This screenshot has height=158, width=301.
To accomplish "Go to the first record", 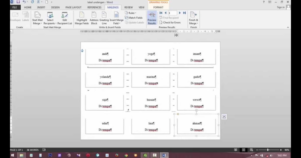I will [161, 13].
